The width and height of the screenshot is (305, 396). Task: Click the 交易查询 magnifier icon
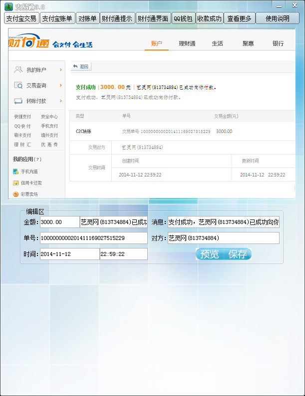coord(18,85)
